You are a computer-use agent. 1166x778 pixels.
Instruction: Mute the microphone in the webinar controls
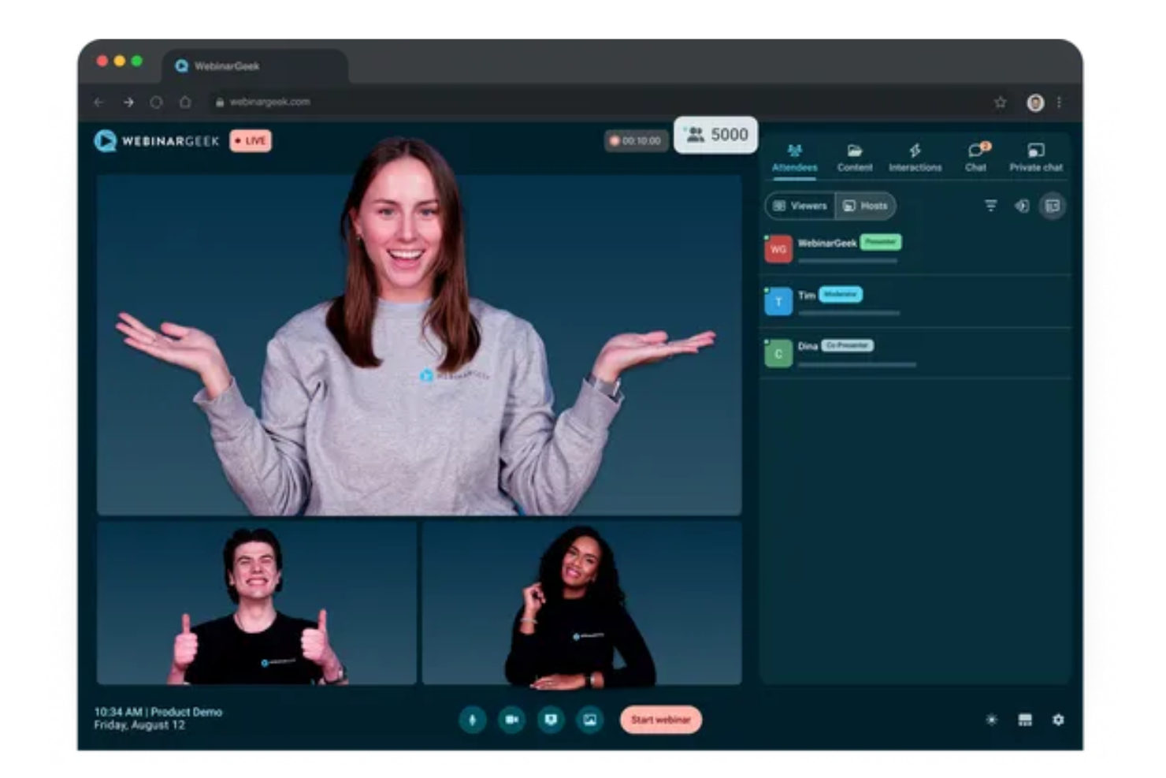(x=473, y=719)
